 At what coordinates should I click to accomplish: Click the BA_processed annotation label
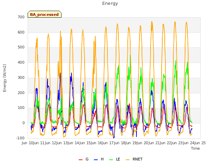coord(45,15)
